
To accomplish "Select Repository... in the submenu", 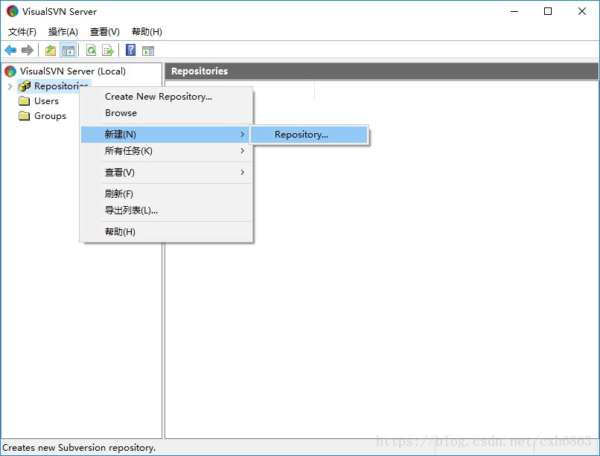I will (x=309, y=135).
